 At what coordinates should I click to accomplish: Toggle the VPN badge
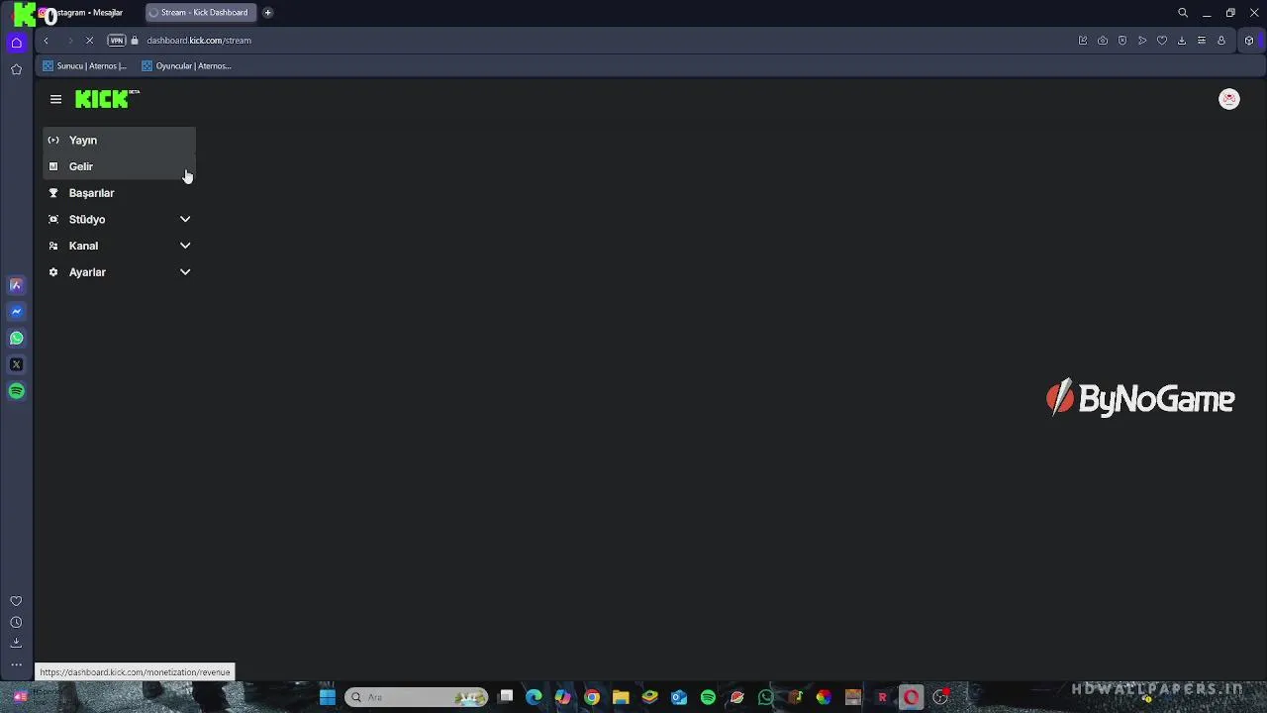tap(116, 41)
